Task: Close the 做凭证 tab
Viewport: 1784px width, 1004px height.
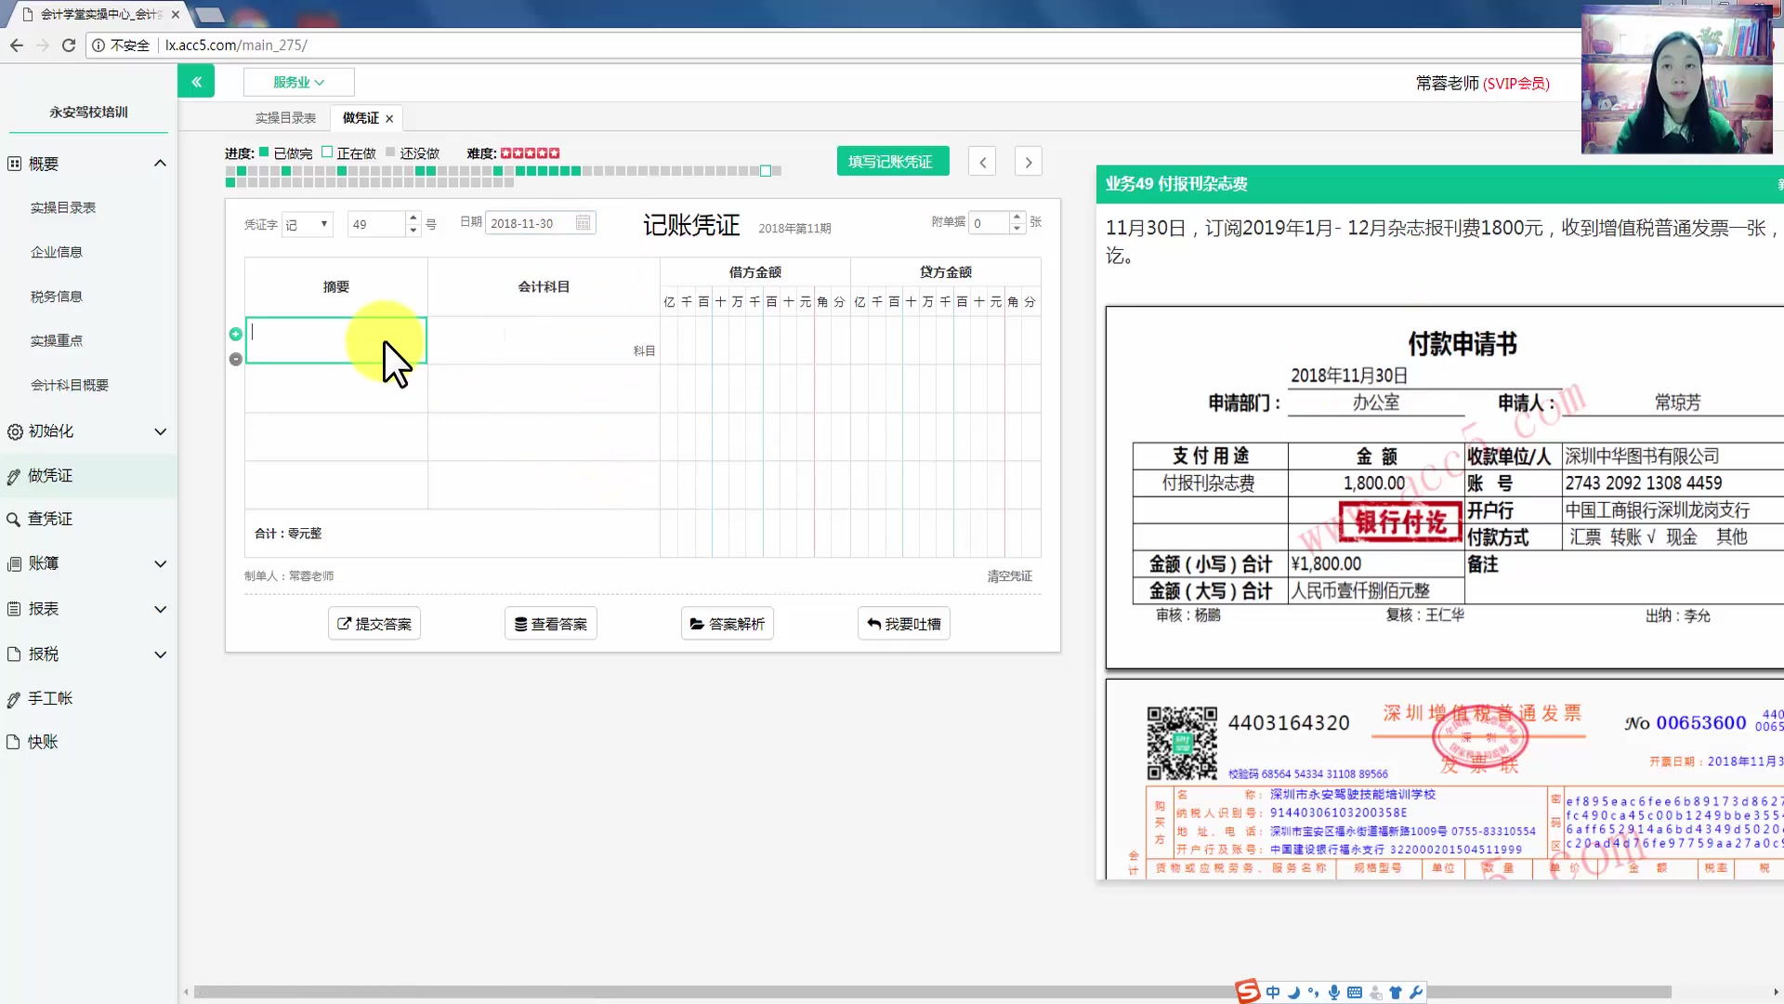Action: coord(389,119)
